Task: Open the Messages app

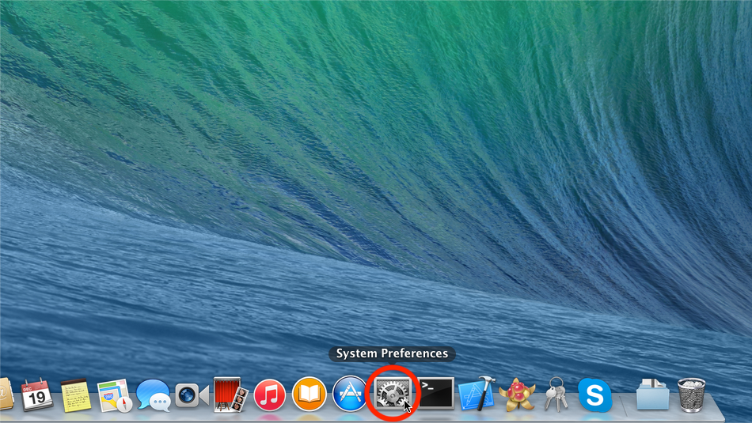Action: click(153, 394)
